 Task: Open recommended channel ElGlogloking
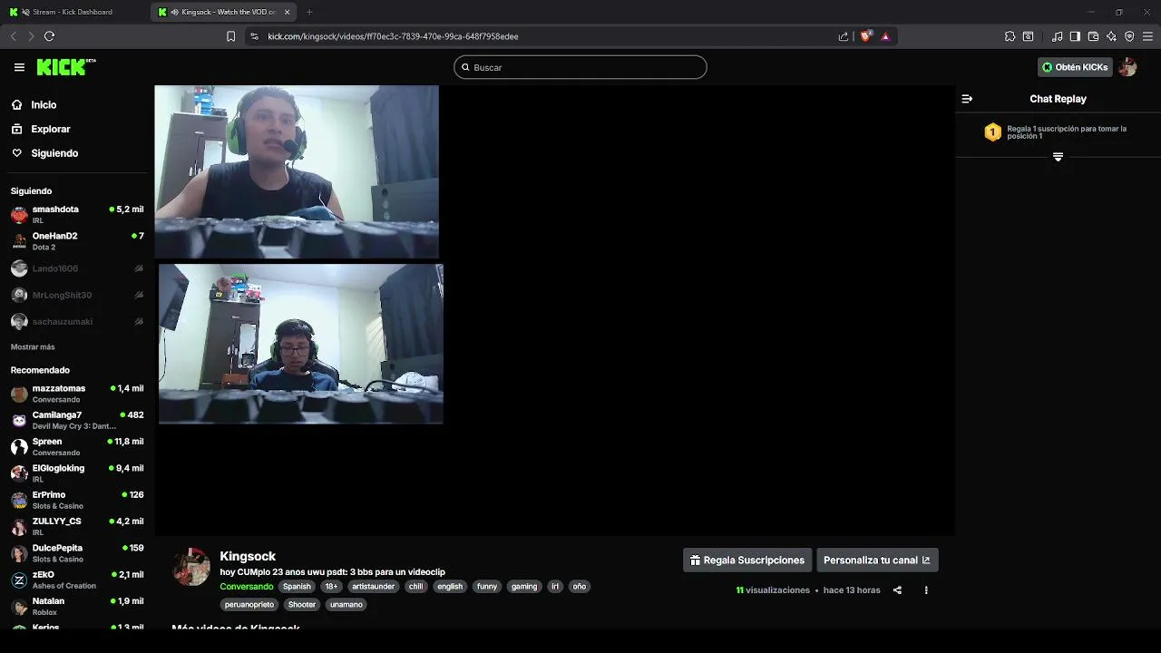click(x=77, y=473)
